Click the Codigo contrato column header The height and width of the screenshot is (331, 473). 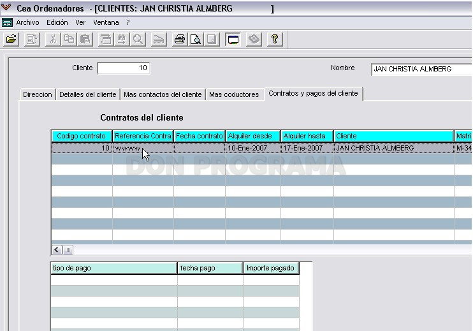point(82,136)
